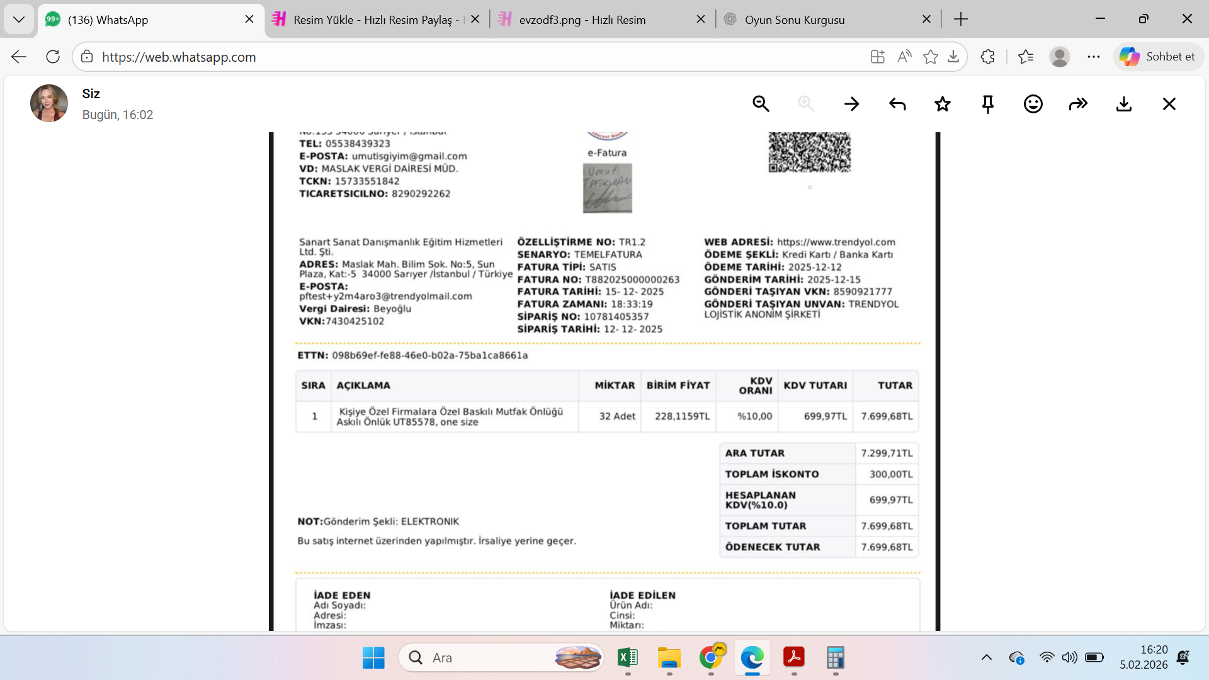Close the Oyun Sonu Kurgusu tab

point(926,20)
